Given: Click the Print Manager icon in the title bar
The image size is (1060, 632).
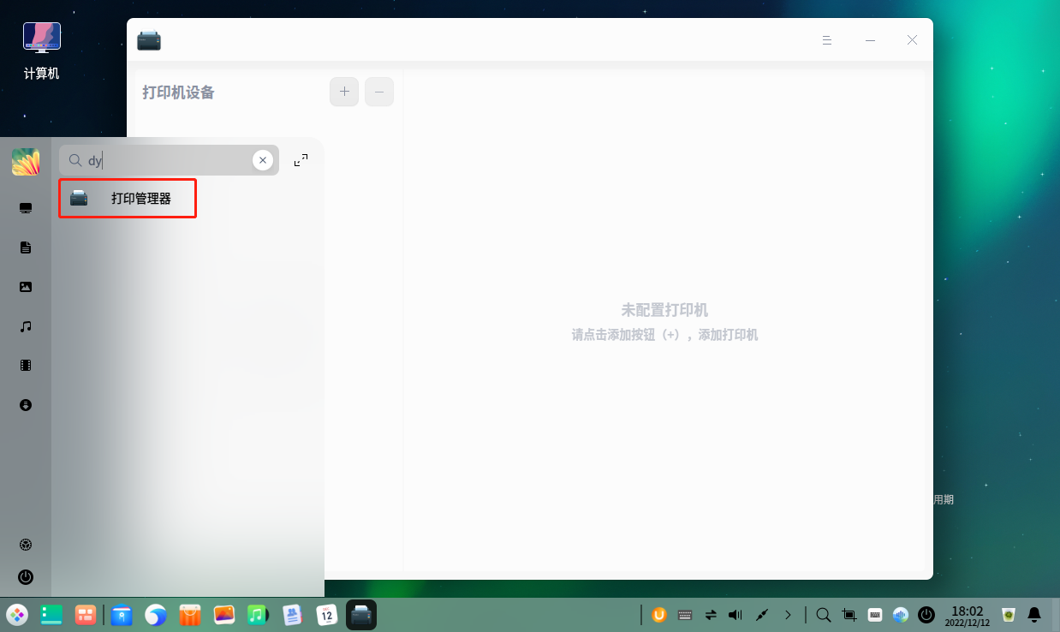Looking at the screenshot, I should (x=149, y=40).
